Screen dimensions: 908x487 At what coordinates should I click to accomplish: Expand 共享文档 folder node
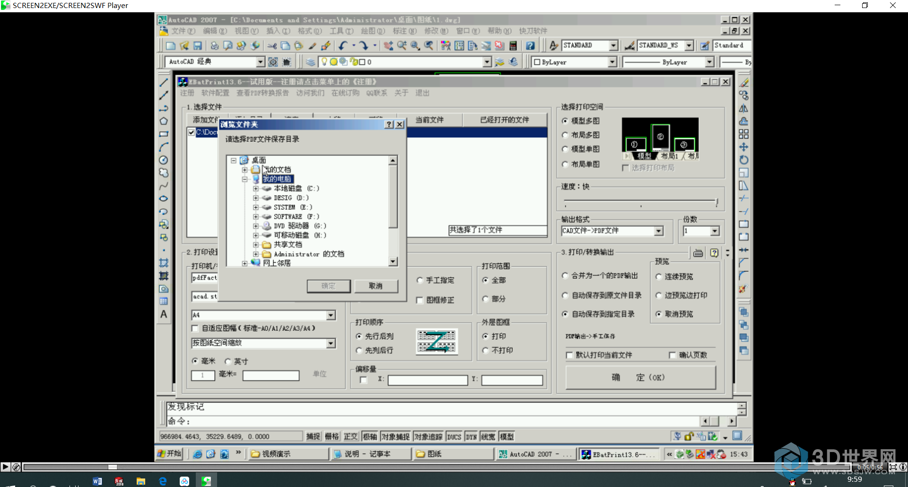(x=255, y=245)
